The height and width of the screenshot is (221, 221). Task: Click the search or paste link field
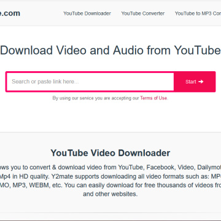pos(90,82)
